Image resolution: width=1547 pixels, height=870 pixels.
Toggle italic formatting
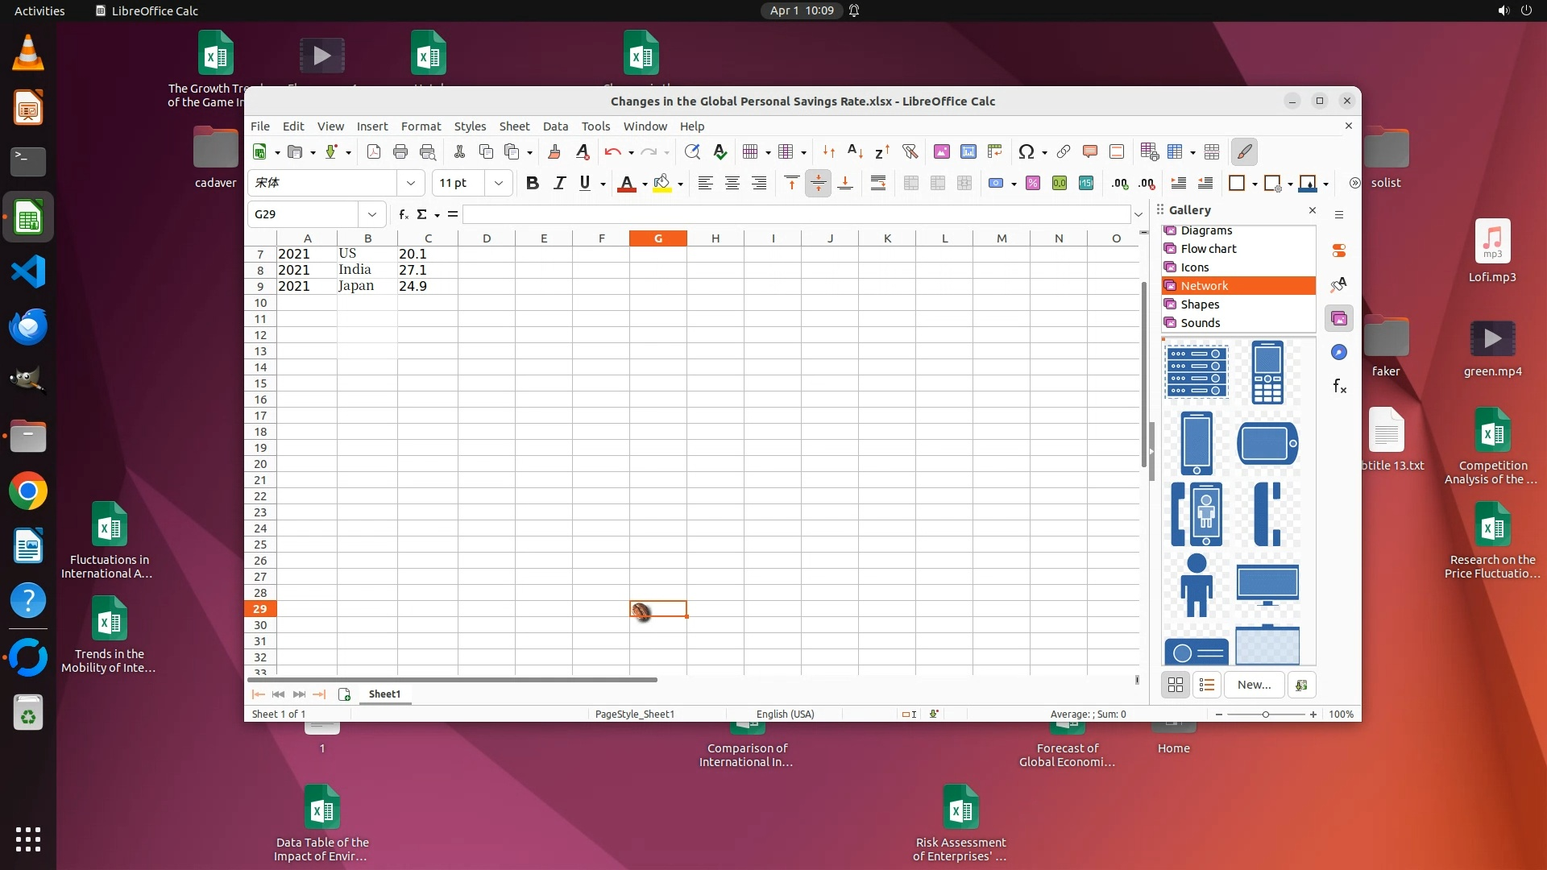[x=559, y=184]
